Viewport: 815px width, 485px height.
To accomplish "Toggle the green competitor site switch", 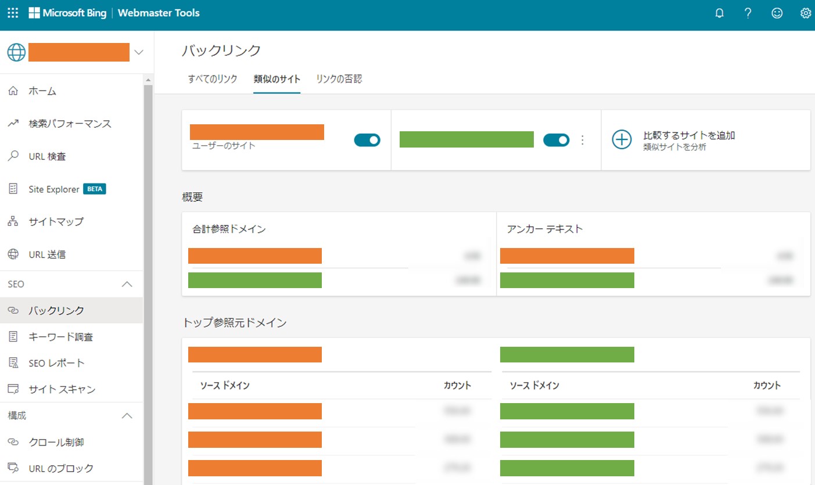I will point(556,140).
